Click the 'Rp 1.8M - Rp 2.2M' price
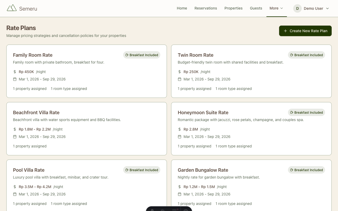338x211 pixels. tap(35, 129)
